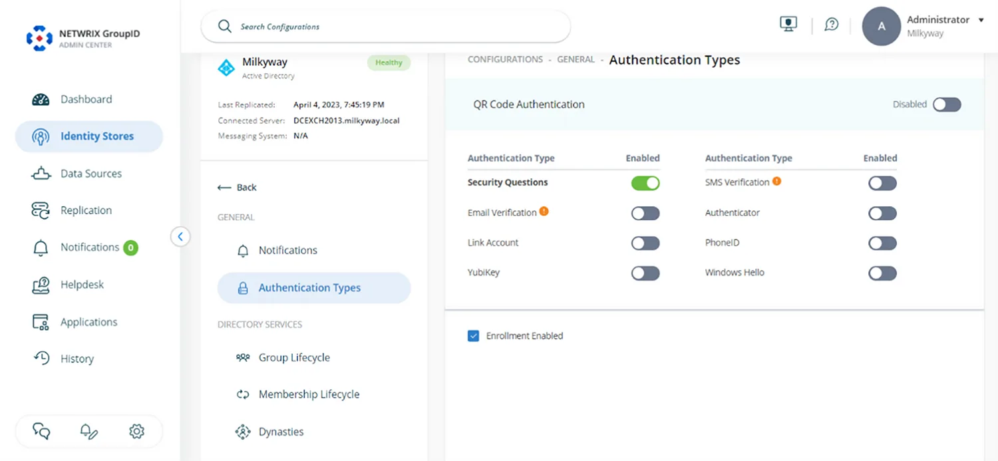
Task: Turn on the YubiKey toggle
Action: 645,273
